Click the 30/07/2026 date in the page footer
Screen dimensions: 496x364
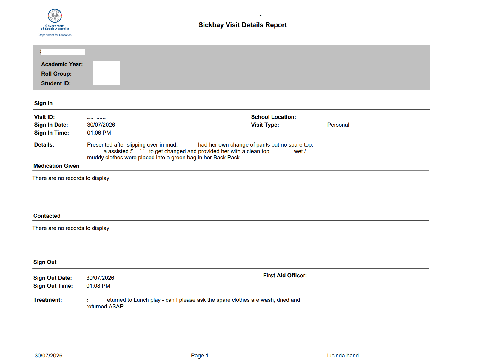[x=48, y=356]
